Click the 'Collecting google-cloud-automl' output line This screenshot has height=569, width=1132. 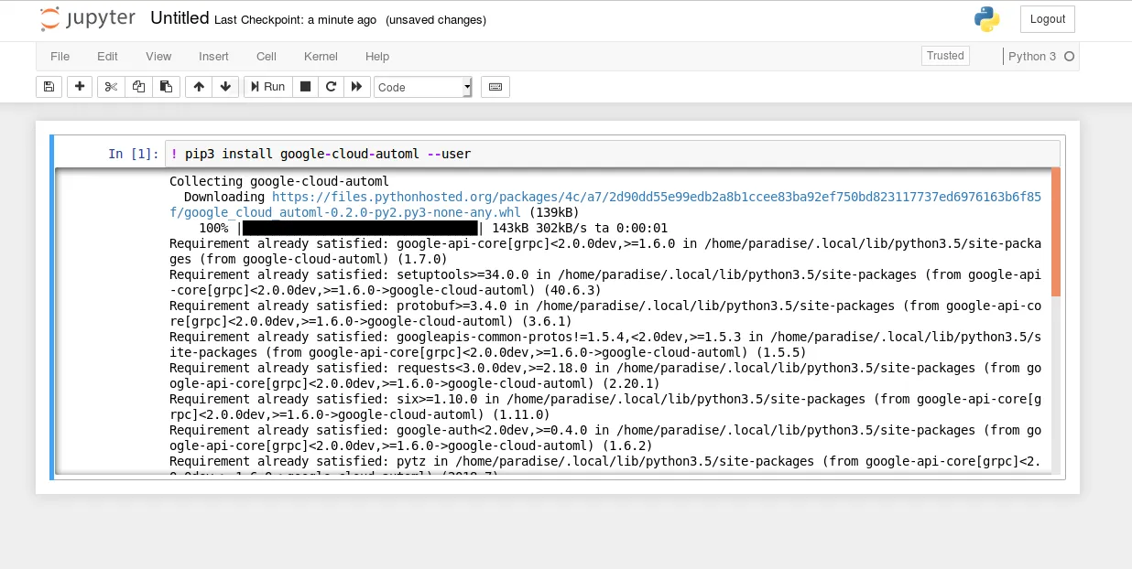tap(279, 181)
